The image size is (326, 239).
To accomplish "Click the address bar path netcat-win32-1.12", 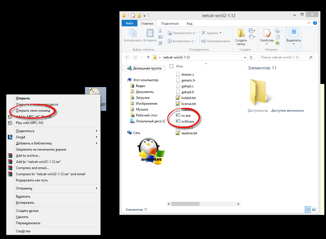I will click(176, 57).
